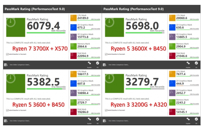Click the CPU Mark orange icon in Ryzen 5 3600X panel
Image resolution: width=204 pixels, height=128 pixels.
point(172,18)
